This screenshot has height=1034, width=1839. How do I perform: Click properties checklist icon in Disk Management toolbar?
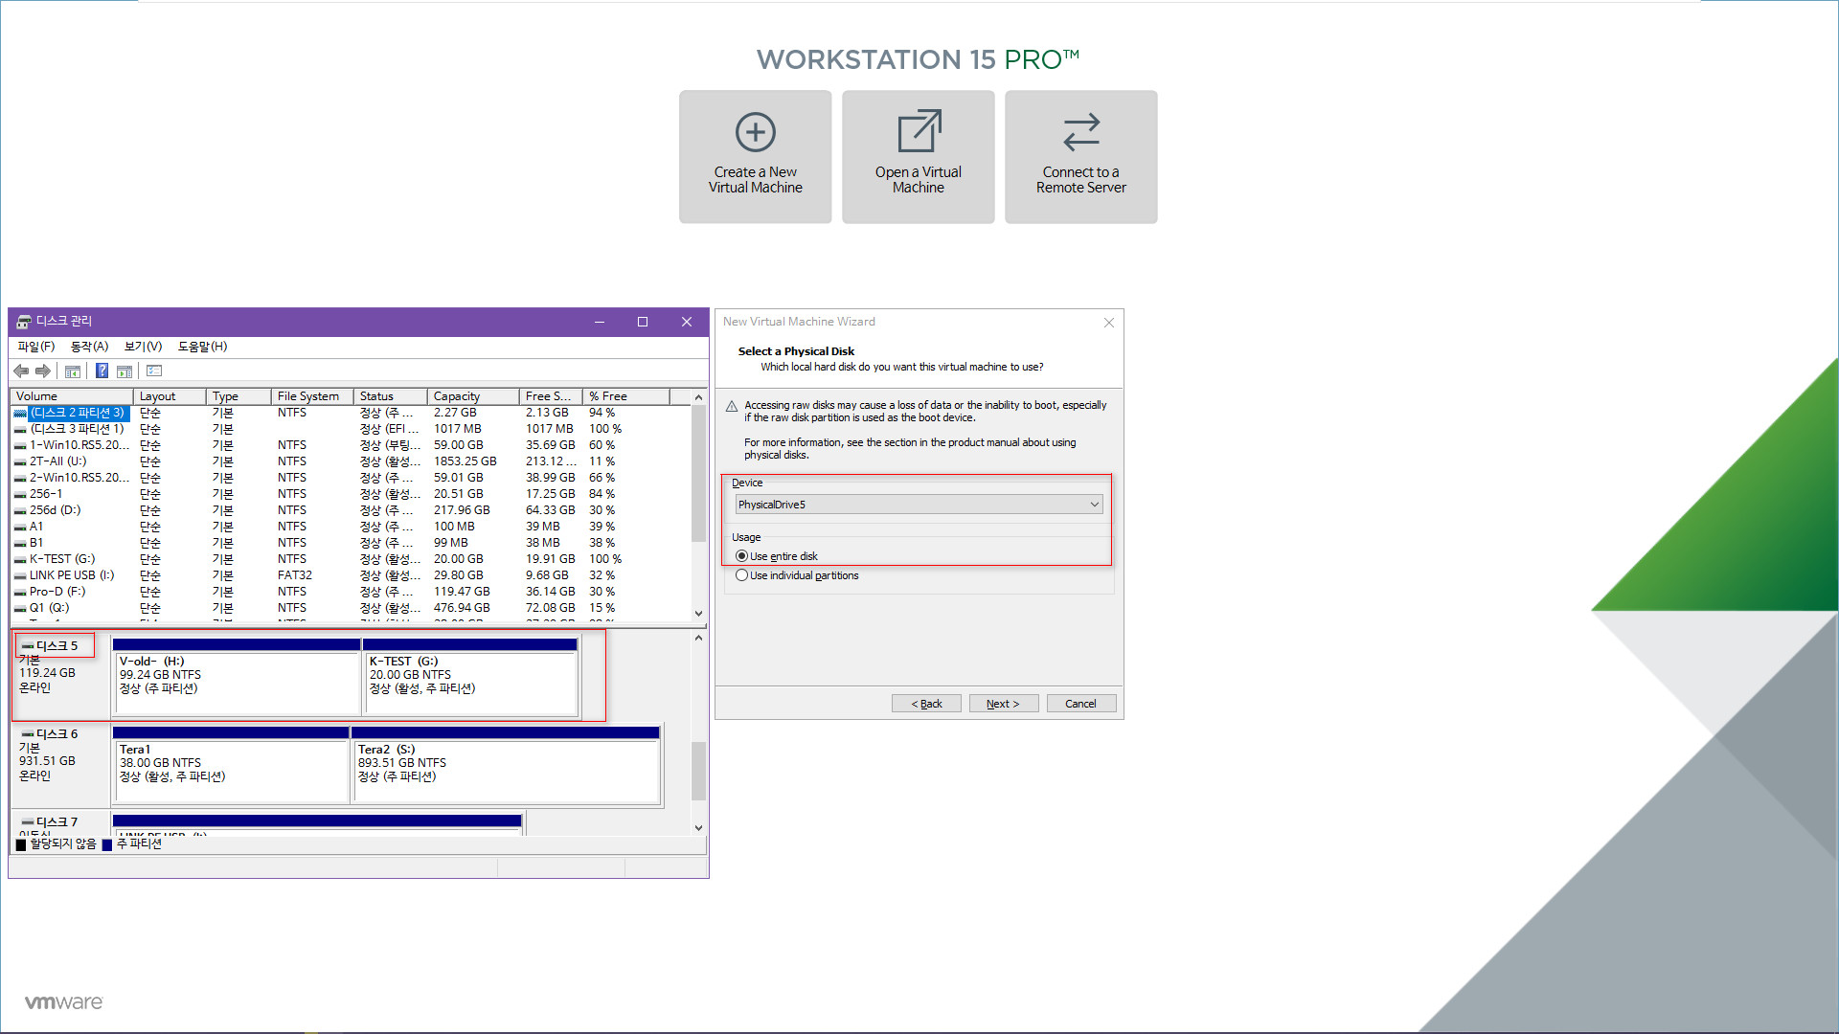(154, 371)
